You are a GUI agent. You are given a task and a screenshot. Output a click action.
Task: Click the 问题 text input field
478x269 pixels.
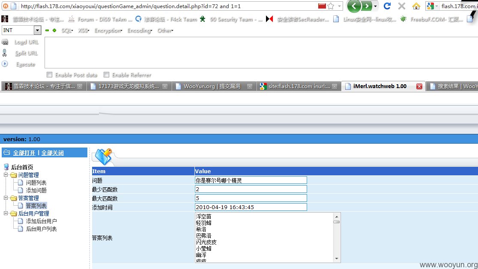click(251, 180)
